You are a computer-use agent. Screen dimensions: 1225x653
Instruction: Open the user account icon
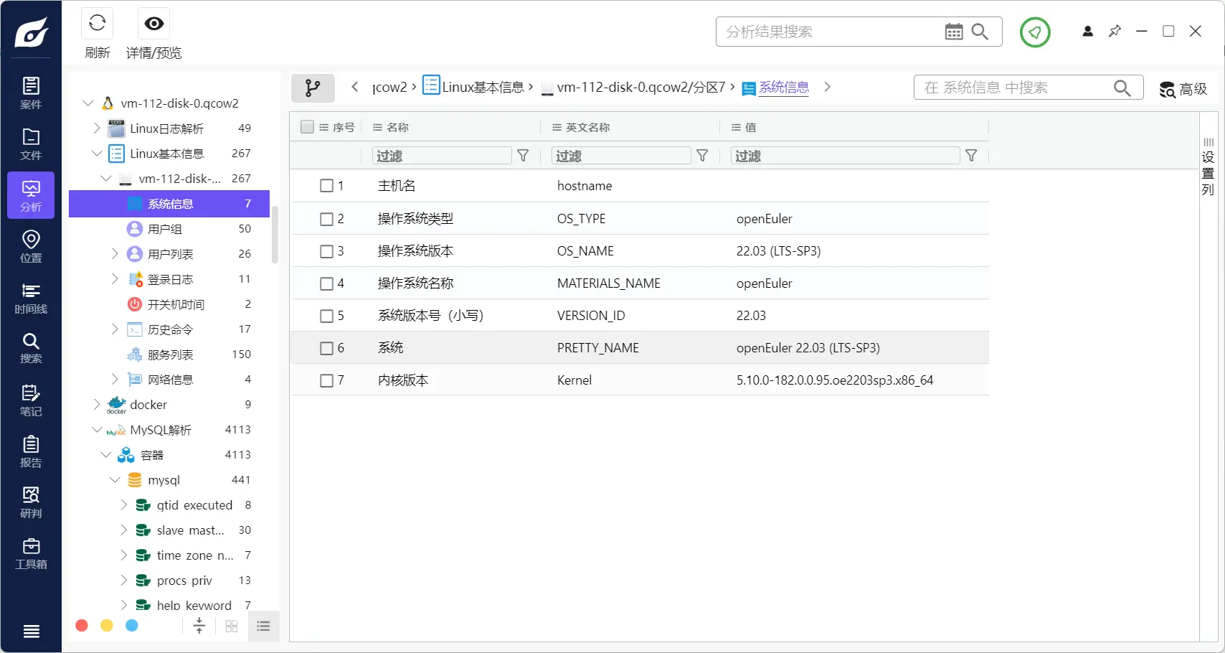pos(1088,32)
